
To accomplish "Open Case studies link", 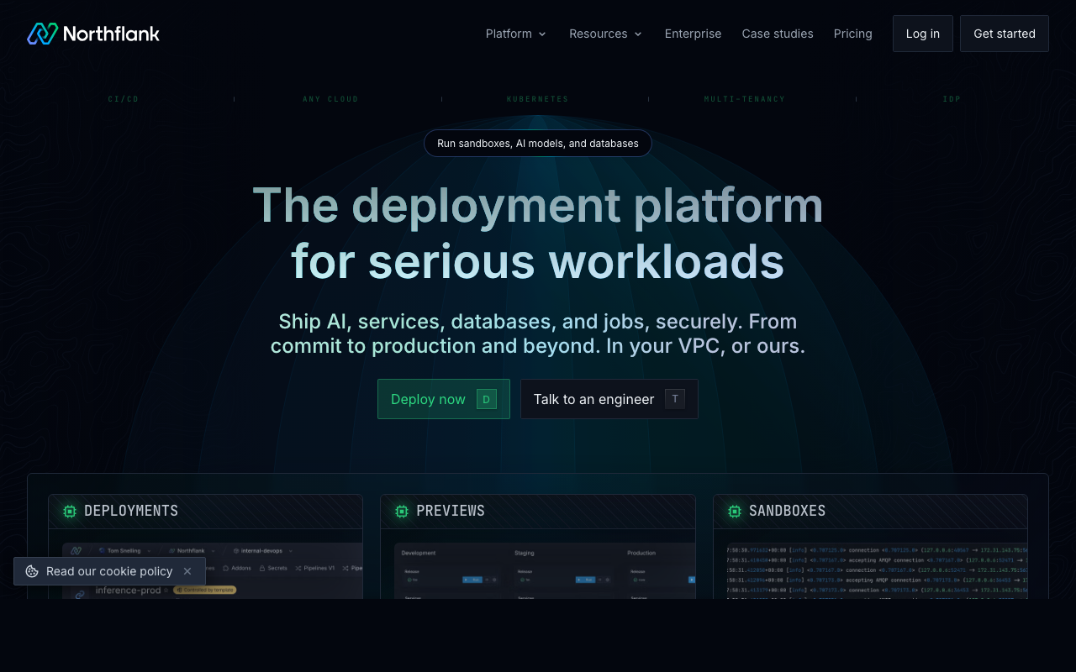I will [x=778, y=34].
